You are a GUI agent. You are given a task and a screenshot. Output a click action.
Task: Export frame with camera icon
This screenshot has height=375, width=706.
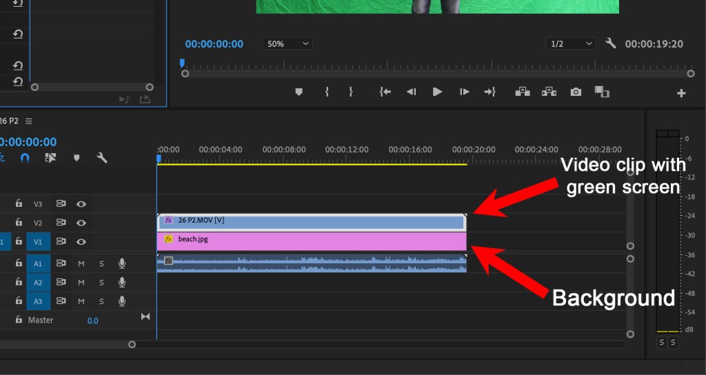[576, 92]
